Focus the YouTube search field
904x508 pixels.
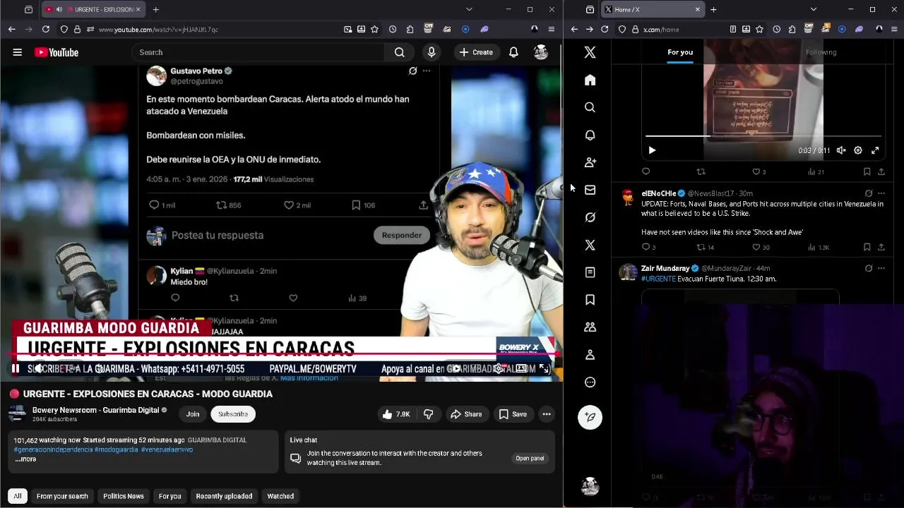[258, 52]
